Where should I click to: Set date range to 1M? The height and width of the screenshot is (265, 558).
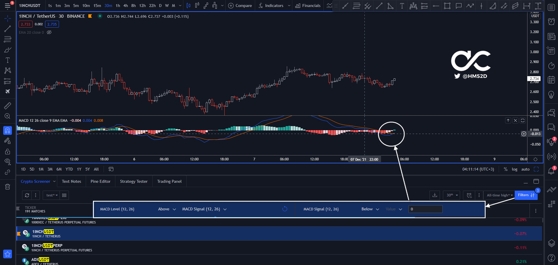(41, 169)
